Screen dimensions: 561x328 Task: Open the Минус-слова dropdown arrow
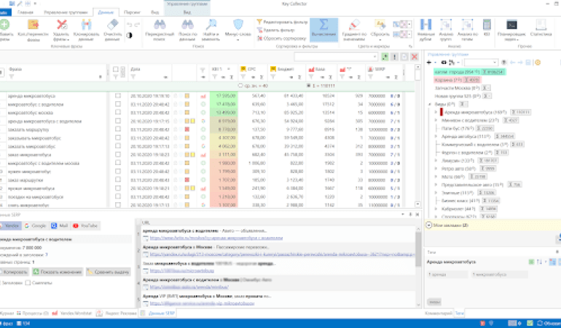[238, 40]
